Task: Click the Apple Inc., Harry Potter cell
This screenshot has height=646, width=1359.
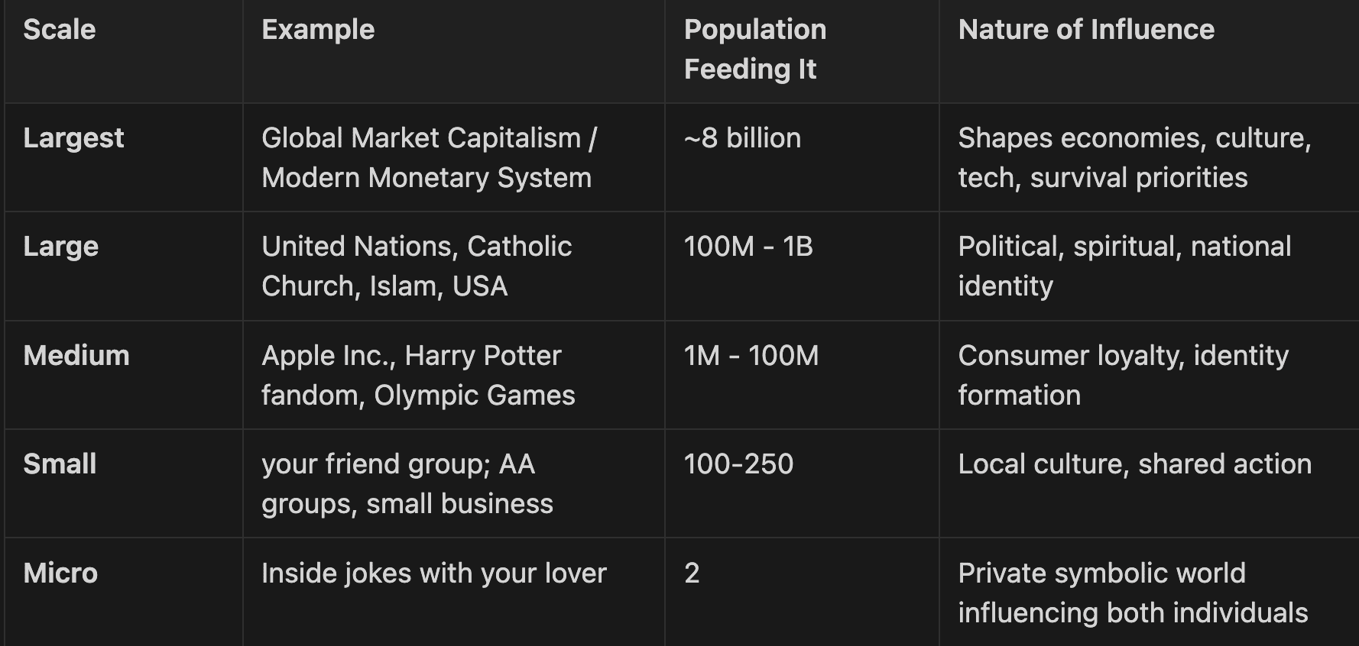Action: (418, 376)
